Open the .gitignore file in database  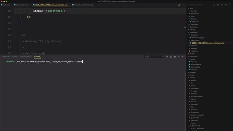(194, 51)
